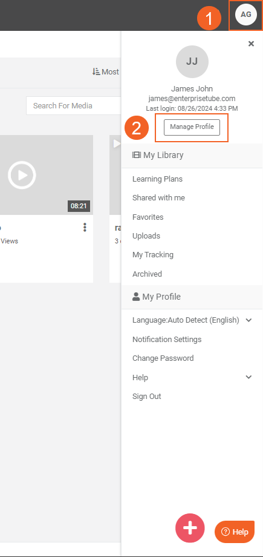Viewport: 263px width, 557px height.
Task: Open Notification Settings
Action: pyautogui.click(x=167, y=339)
